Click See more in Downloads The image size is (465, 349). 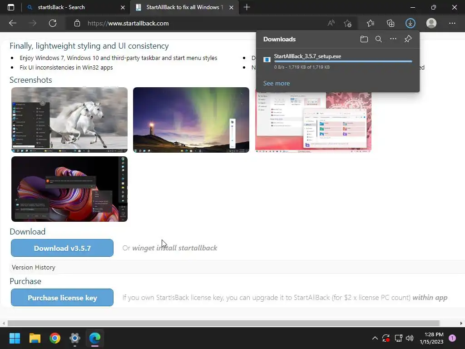(277, 84)
